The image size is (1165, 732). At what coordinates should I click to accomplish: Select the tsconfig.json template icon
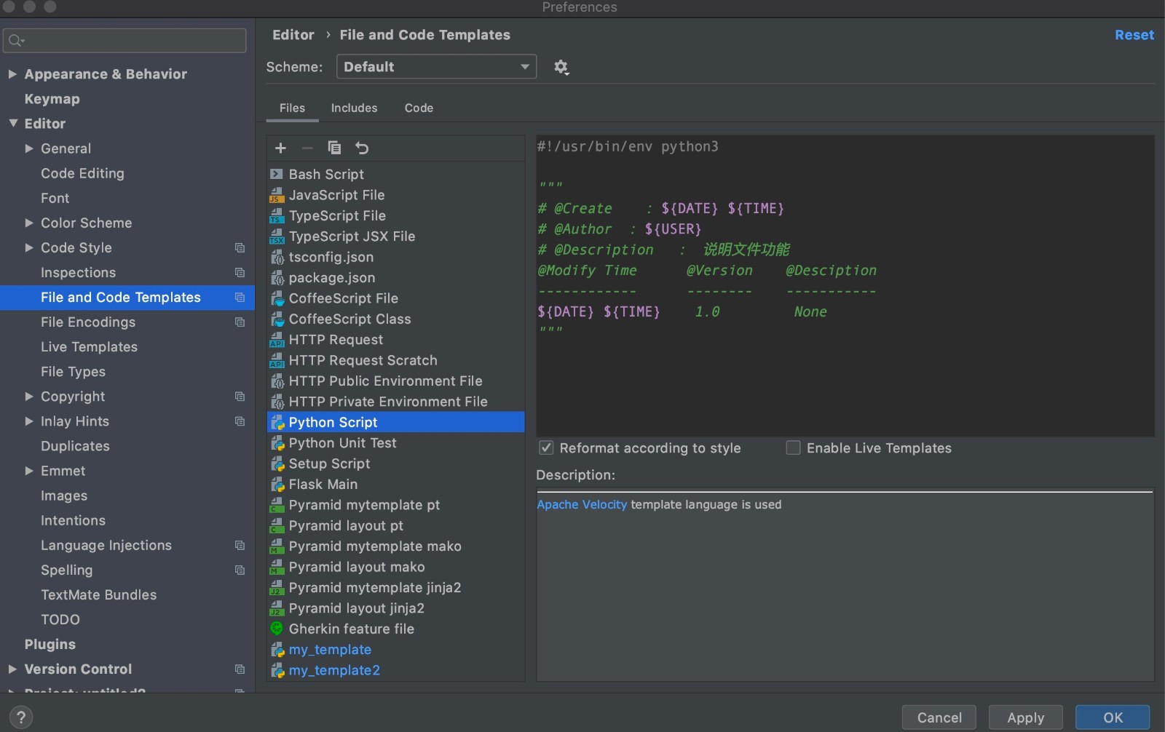pos(277,257)
